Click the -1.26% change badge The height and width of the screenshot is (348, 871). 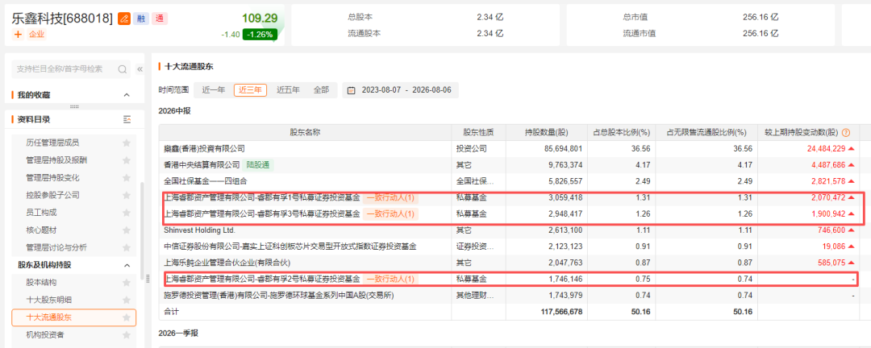coord(260,35)
